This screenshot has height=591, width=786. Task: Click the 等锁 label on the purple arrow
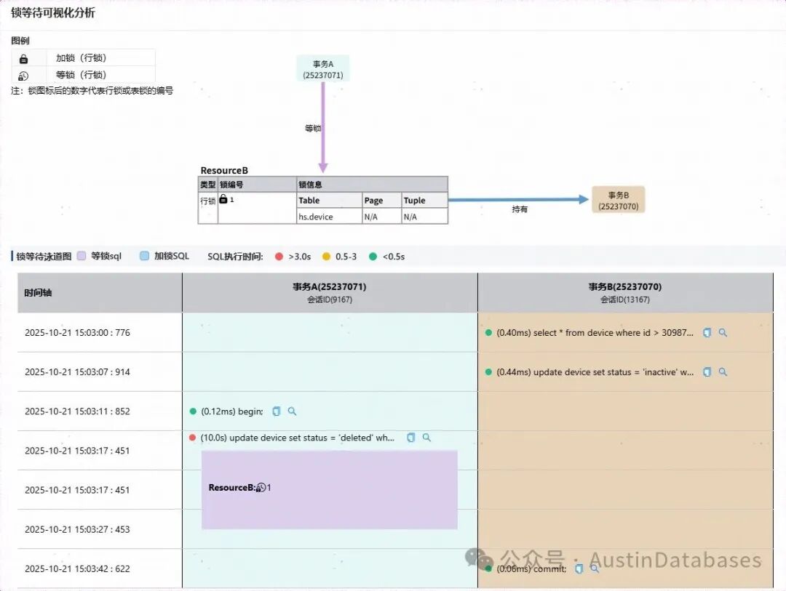coord(313,128)
